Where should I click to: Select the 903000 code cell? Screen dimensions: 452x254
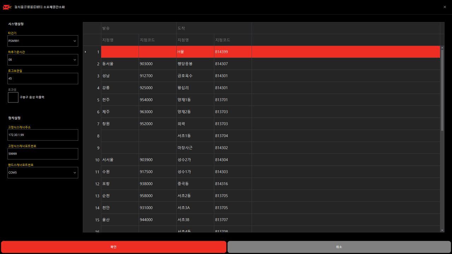click(x=157, y=64)
